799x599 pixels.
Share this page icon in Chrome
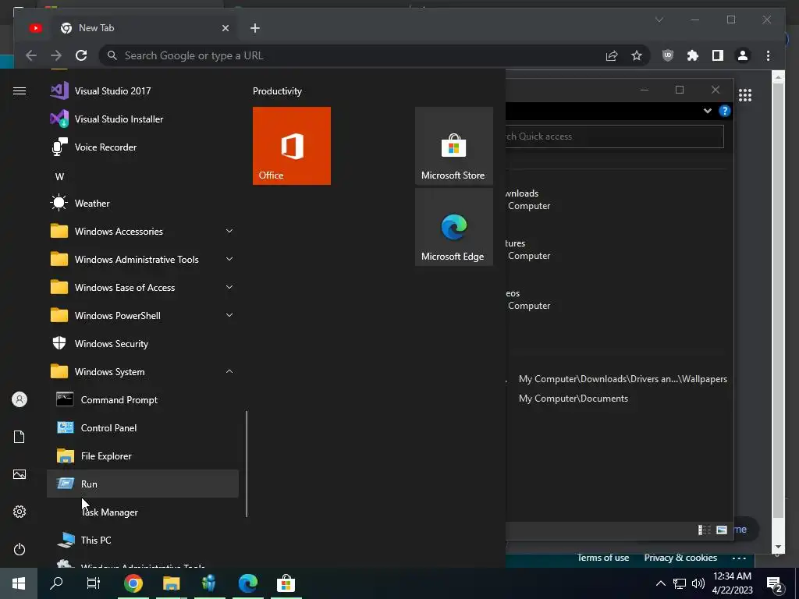point(612,55)
